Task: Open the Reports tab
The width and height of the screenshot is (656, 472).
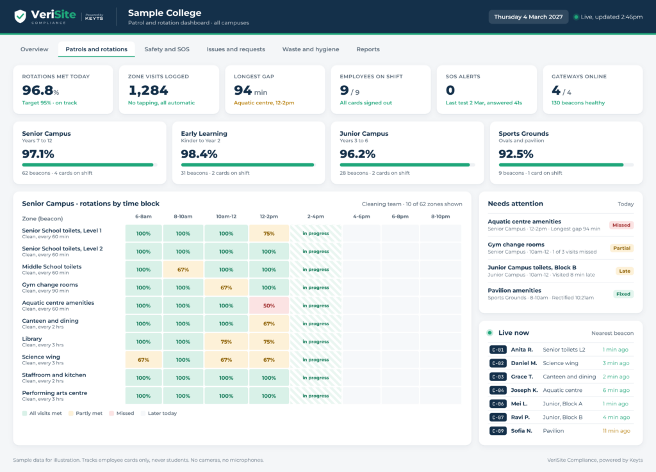Action: point(368,49)
